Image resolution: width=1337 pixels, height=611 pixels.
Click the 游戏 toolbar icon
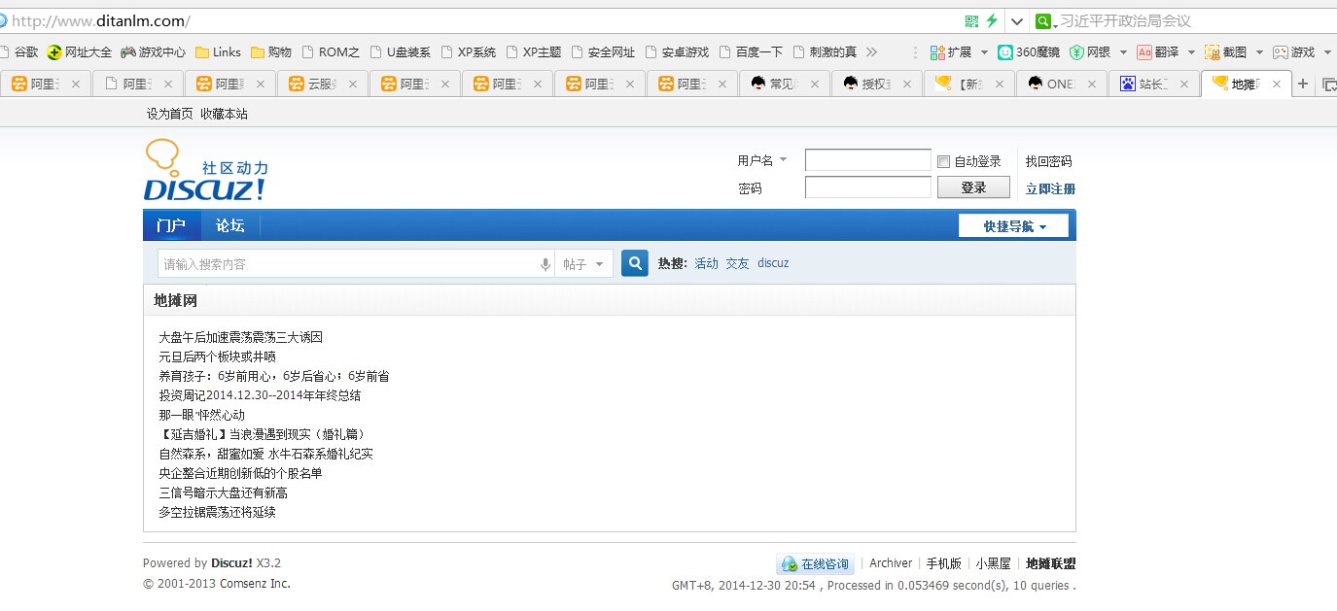tap(1294, 52)
